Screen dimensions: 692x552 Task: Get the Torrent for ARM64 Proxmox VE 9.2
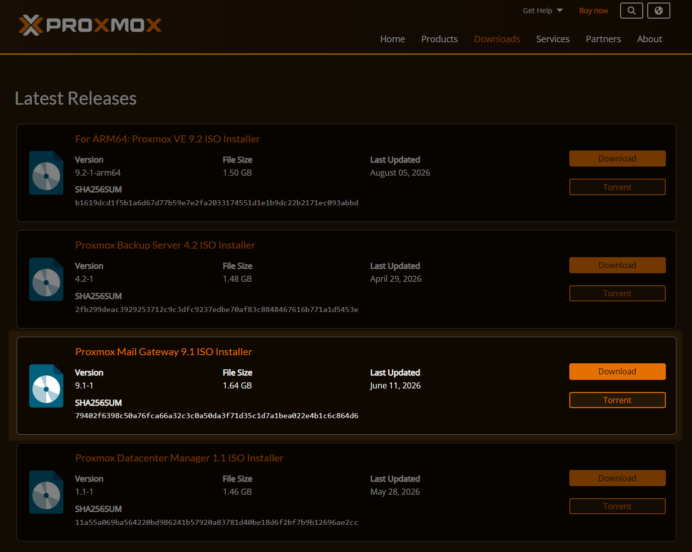[x=618, y=187]
